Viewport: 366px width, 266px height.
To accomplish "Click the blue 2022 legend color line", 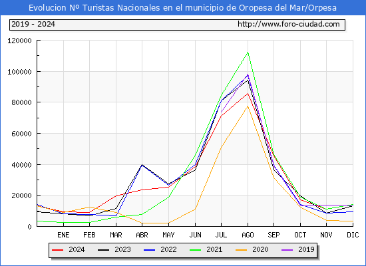I will pos(149,250).
